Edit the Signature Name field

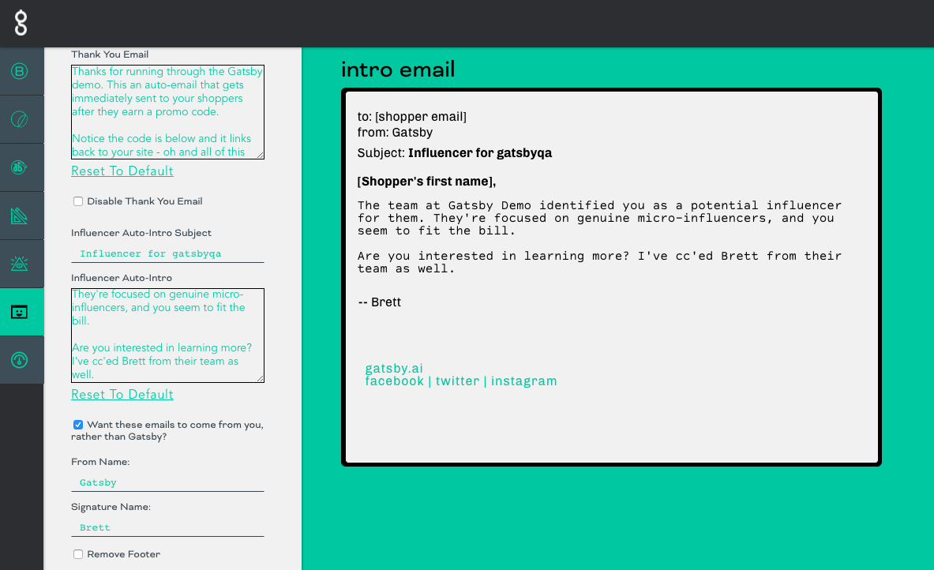167,527
